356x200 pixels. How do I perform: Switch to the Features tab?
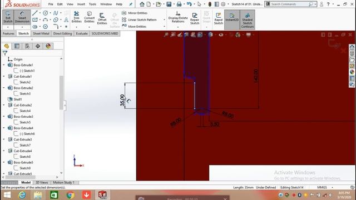click(x=9, y=33)
